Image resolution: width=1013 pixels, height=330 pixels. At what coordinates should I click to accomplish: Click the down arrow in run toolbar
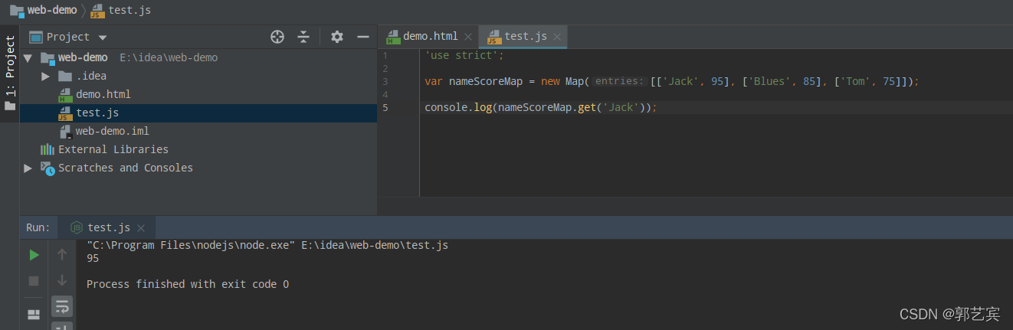coord(62,281)
